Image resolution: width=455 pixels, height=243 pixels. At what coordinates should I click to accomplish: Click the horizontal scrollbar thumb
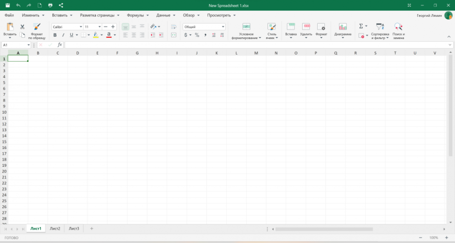[x=324, y=229]
